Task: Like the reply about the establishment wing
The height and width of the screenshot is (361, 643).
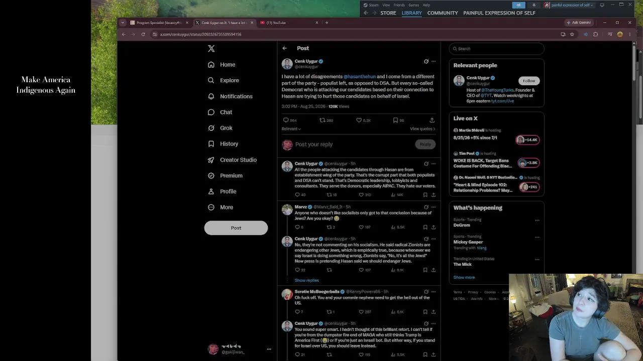Action: coord(361,195)
